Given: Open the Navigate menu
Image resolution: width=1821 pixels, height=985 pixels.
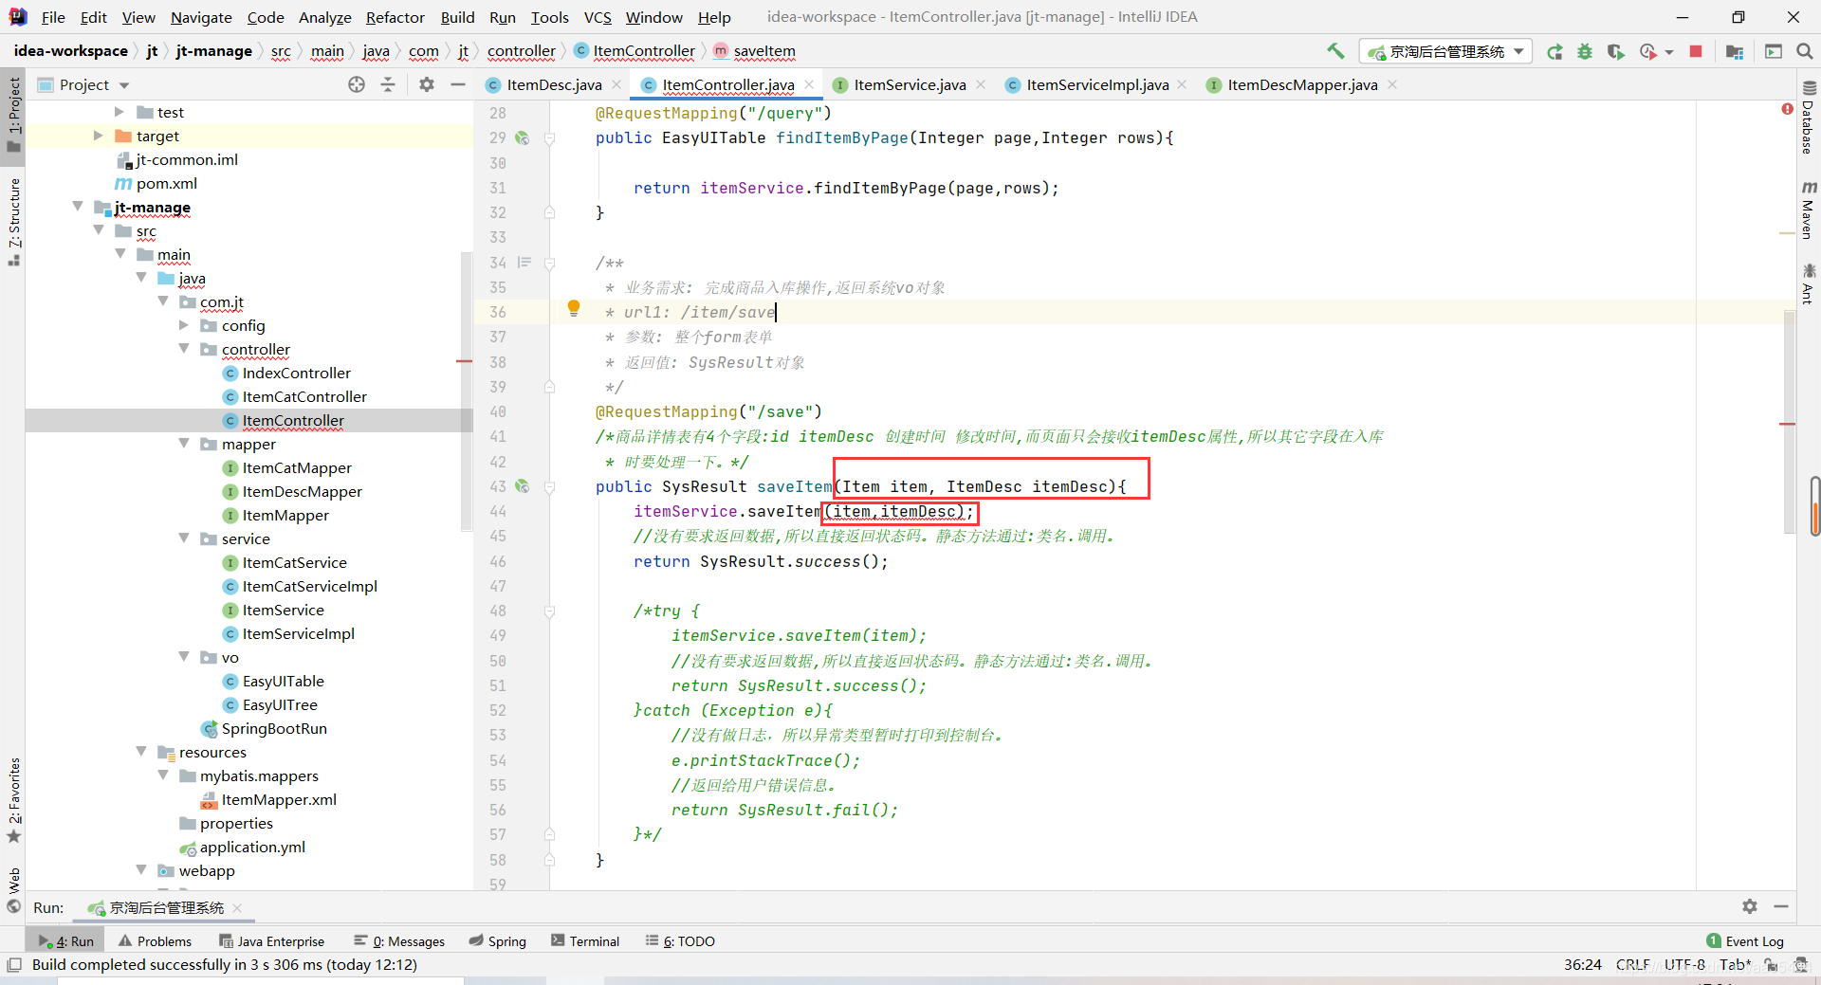Looking at the screenshot, I should (201, 17).
